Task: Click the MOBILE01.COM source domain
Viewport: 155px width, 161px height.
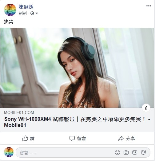Action: [19, 113]
